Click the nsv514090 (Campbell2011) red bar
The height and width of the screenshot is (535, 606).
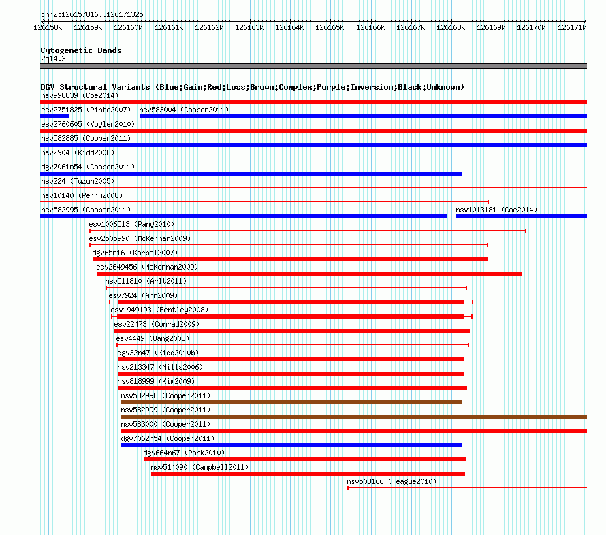pos(308,474)
